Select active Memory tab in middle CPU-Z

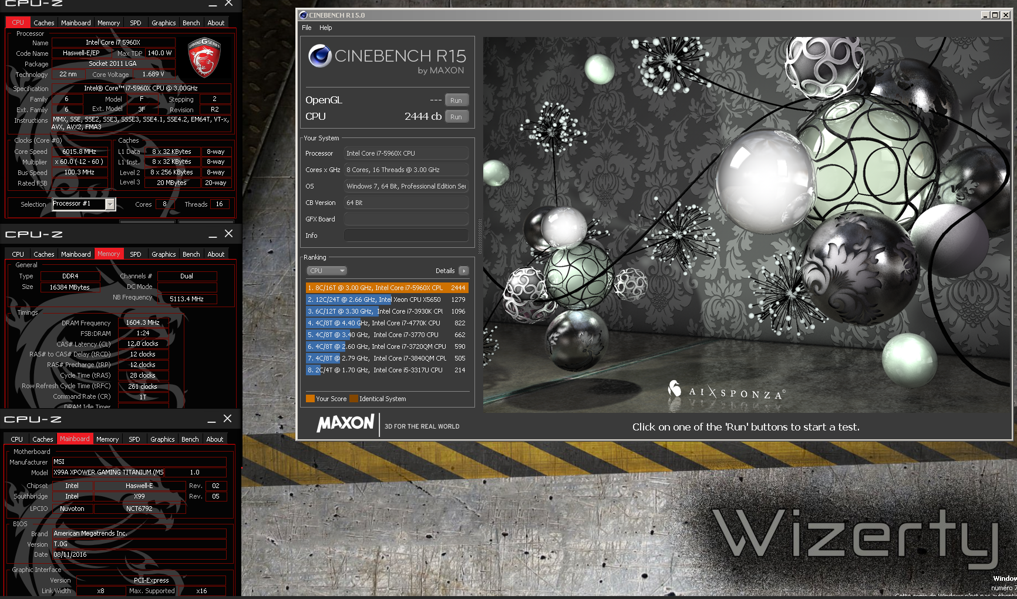[109, 254]
